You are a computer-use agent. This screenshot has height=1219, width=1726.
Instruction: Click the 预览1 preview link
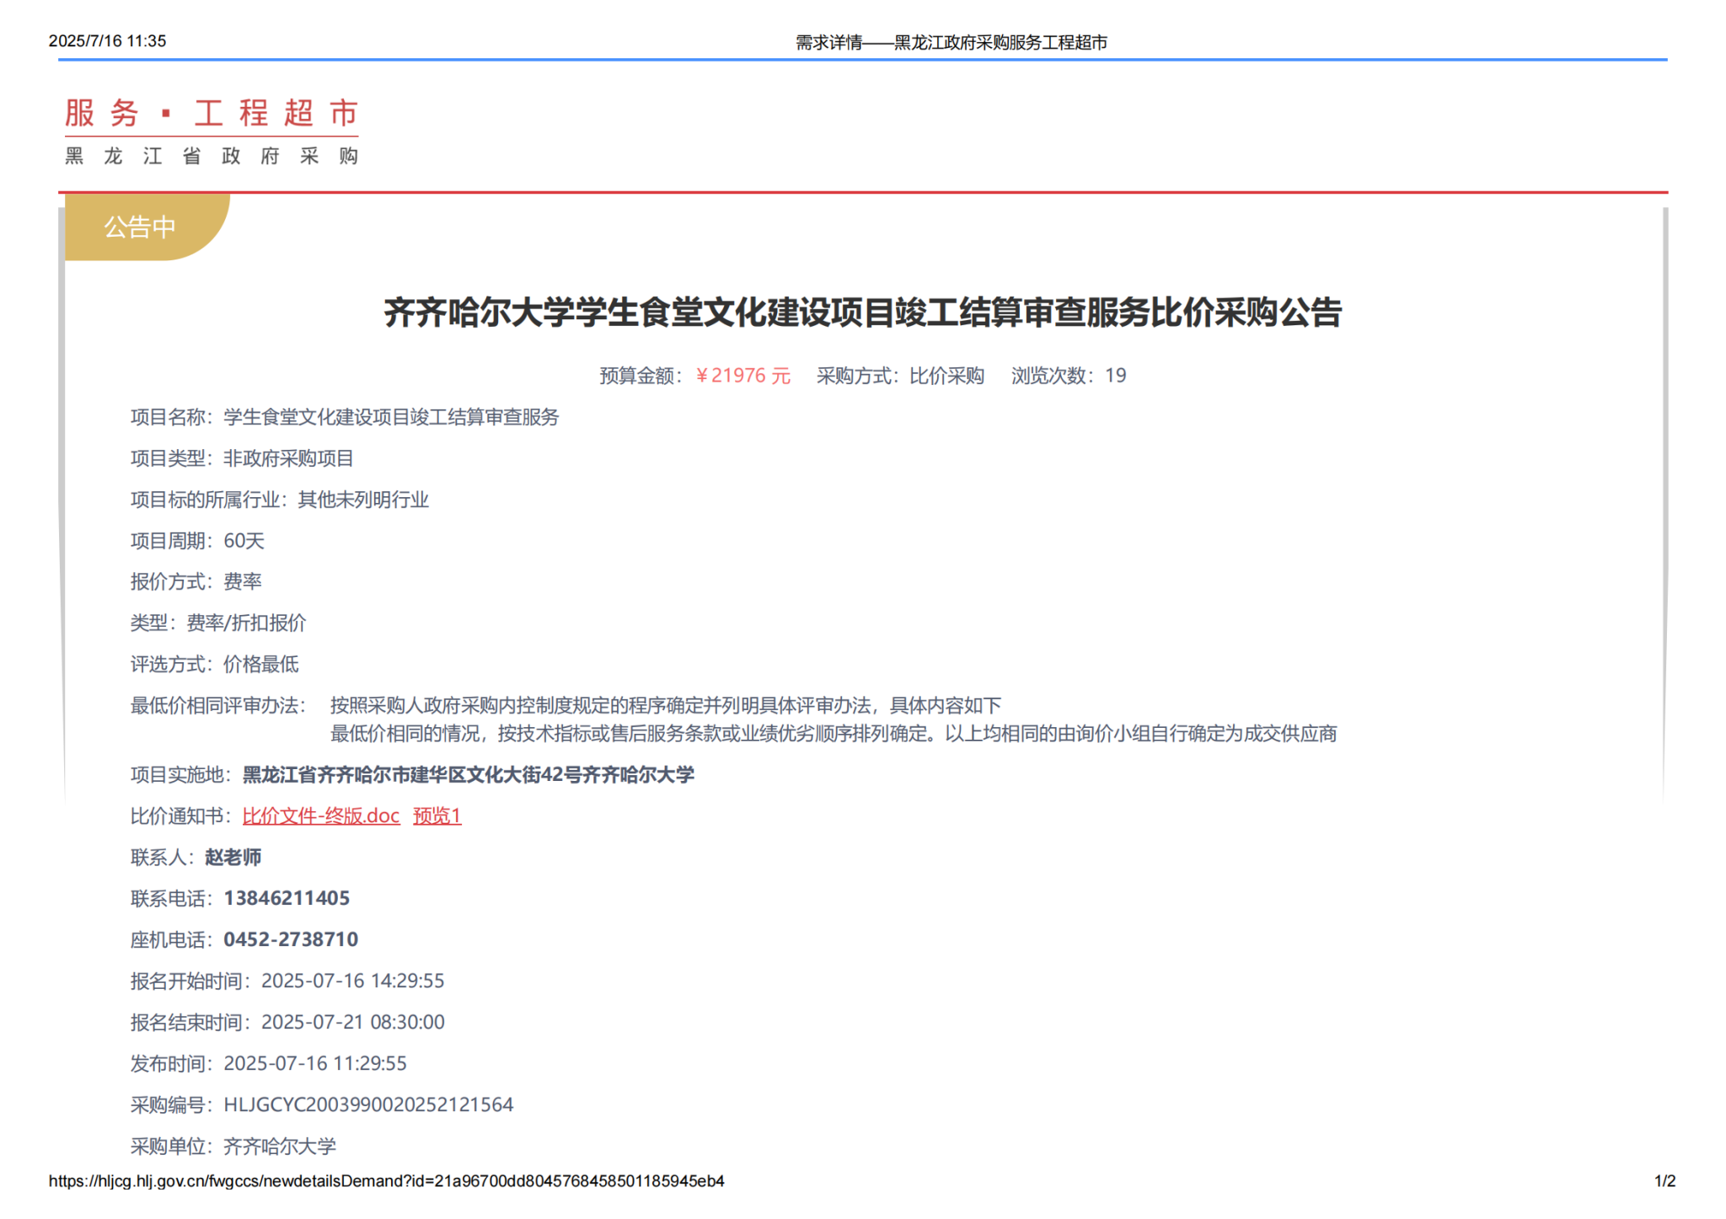click(437, 815)
